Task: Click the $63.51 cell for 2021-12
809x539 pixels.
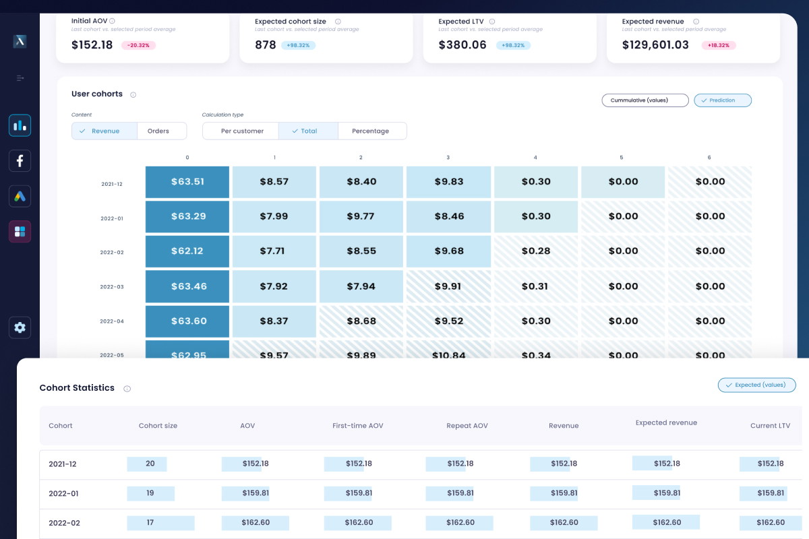Action: coord(187,182)
